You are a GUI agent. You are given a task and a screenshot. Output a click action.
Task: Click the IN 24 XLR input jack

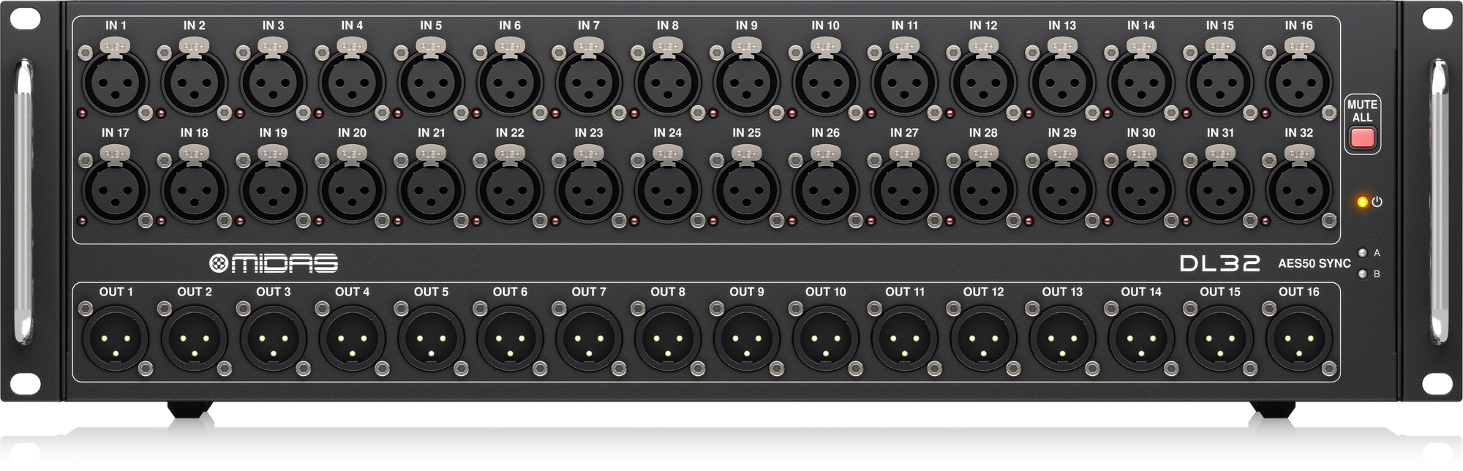click(x=667, y=189)
